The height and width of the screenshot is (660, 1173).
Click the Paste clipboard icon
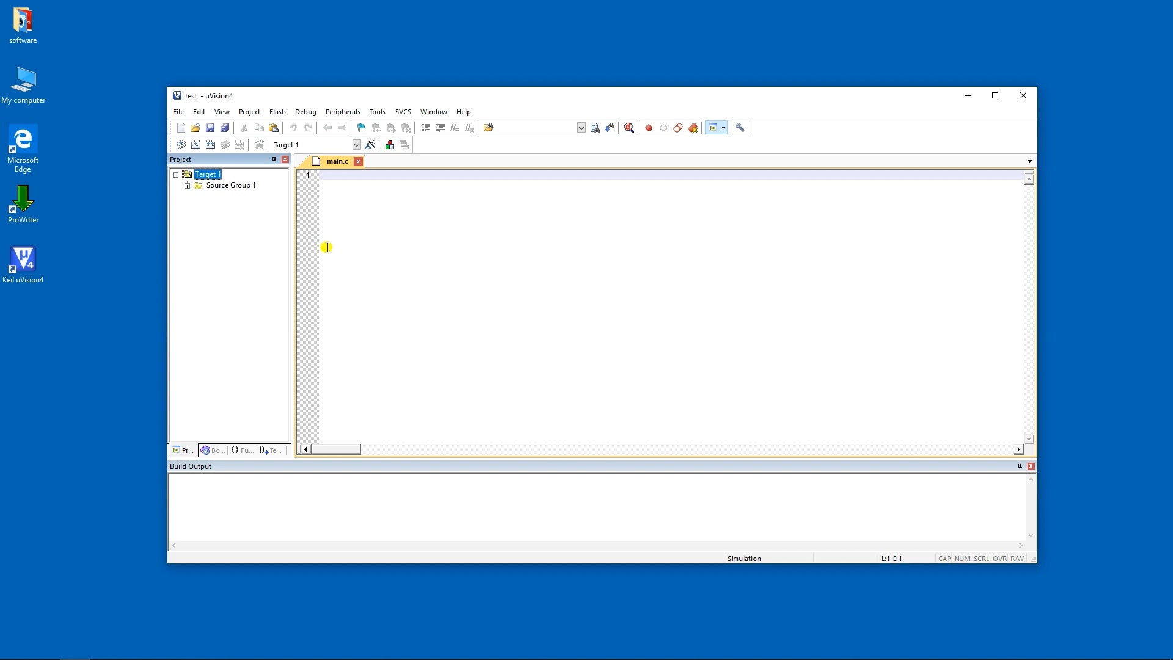click(274, 128)
